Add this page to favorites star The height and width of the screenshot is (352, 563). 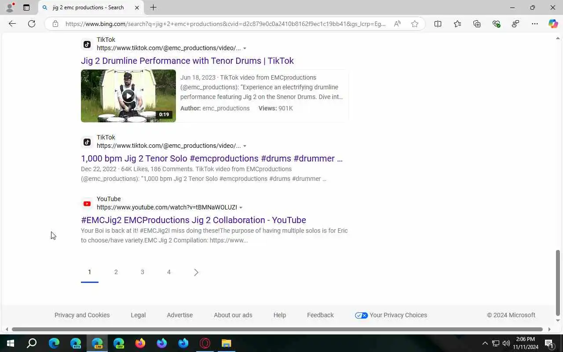click(x=415, y=24)
